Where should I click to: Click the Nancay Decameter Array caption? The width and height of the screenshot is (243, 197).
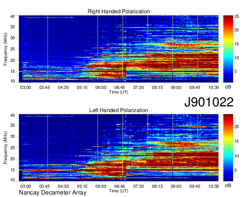tap(53, 193)
